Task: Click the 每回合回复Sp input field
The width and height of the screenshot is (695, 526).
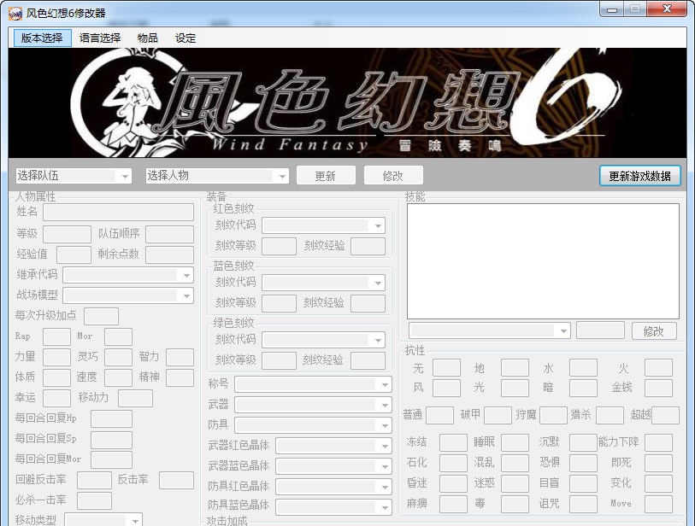Action: (x=111, y=439)
